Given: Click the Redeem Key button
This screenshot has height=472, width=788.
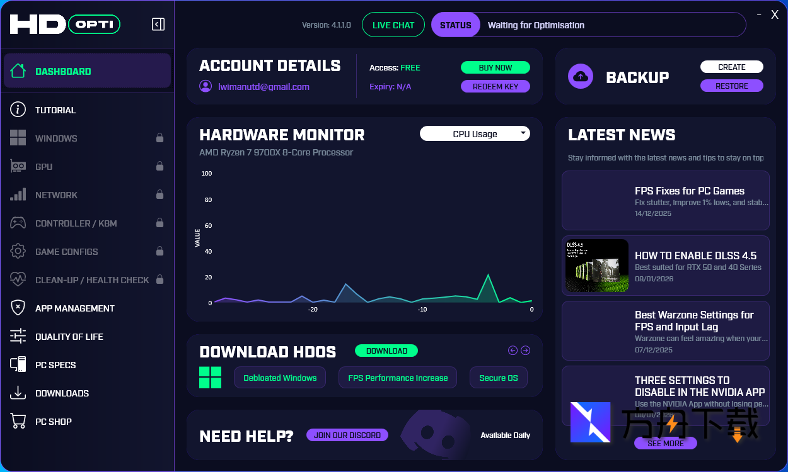Looking at the screenshot, I should click(x=495, y=86).
